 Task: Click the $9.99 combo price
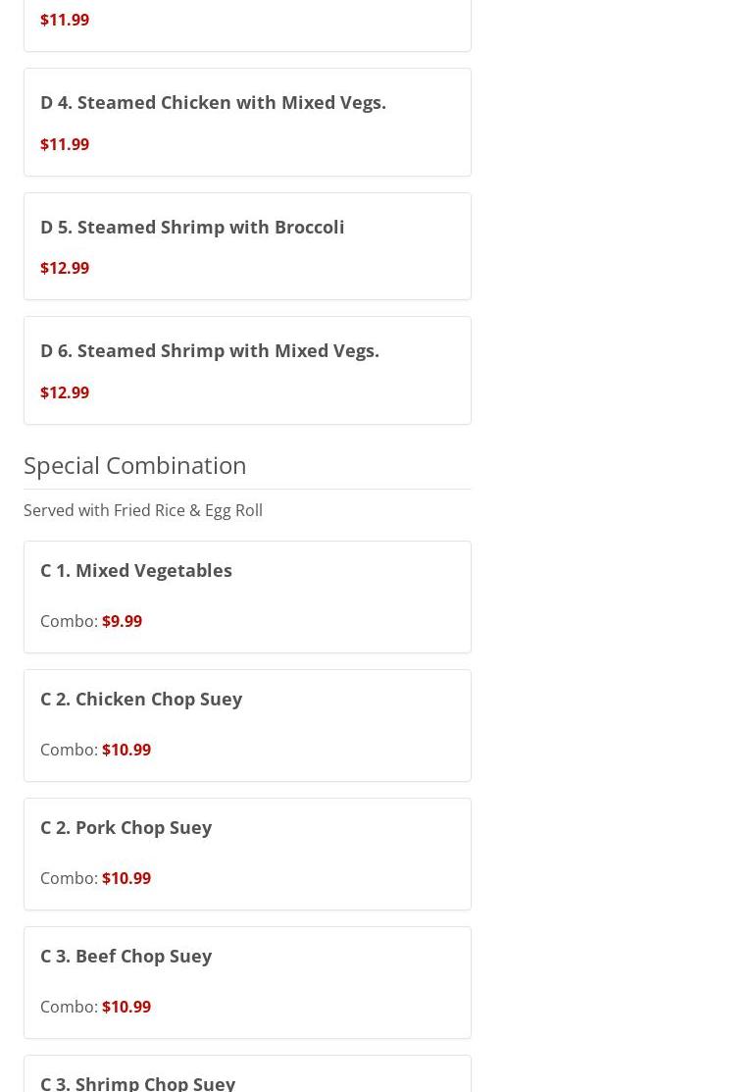click(122, 621)
